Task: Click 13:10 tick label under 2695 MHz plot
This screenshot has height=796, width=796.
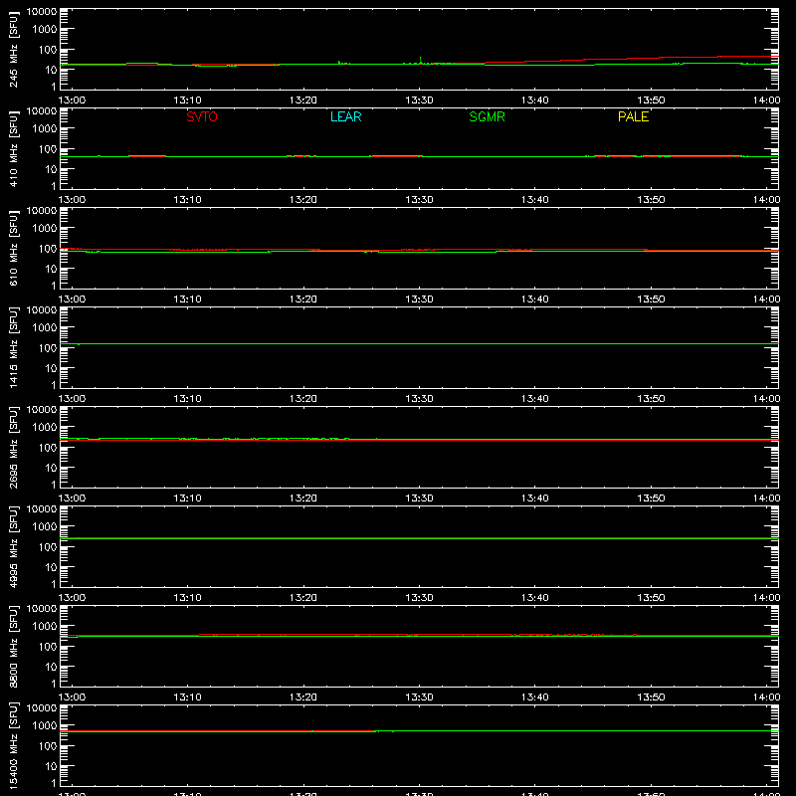Action: pos(188,498)
